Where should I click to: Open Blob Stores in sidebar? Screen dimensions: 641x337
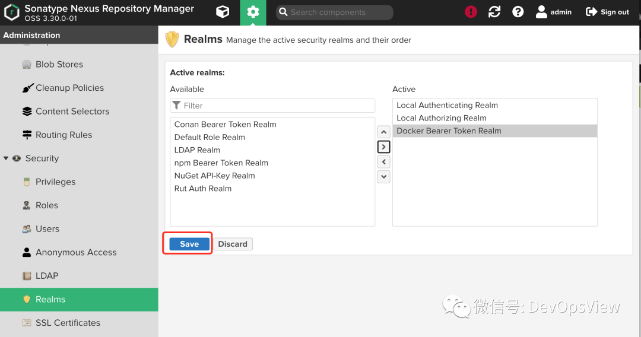tap(59, 64)
